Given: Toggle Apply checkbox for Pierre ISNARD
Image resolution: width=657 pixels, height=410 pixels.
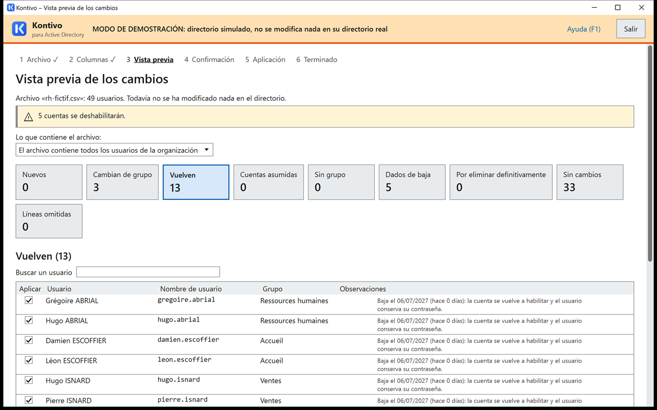Looking at the screenshot, I should pos(29,400).
